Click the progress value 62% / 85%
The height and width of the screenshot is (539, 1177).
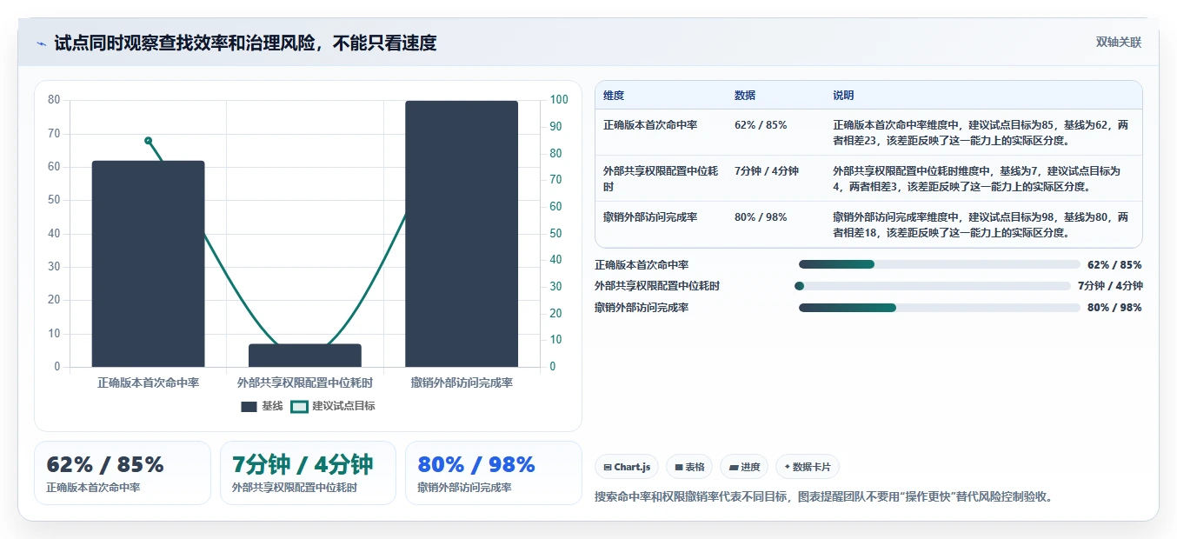tap(1114, 265)
